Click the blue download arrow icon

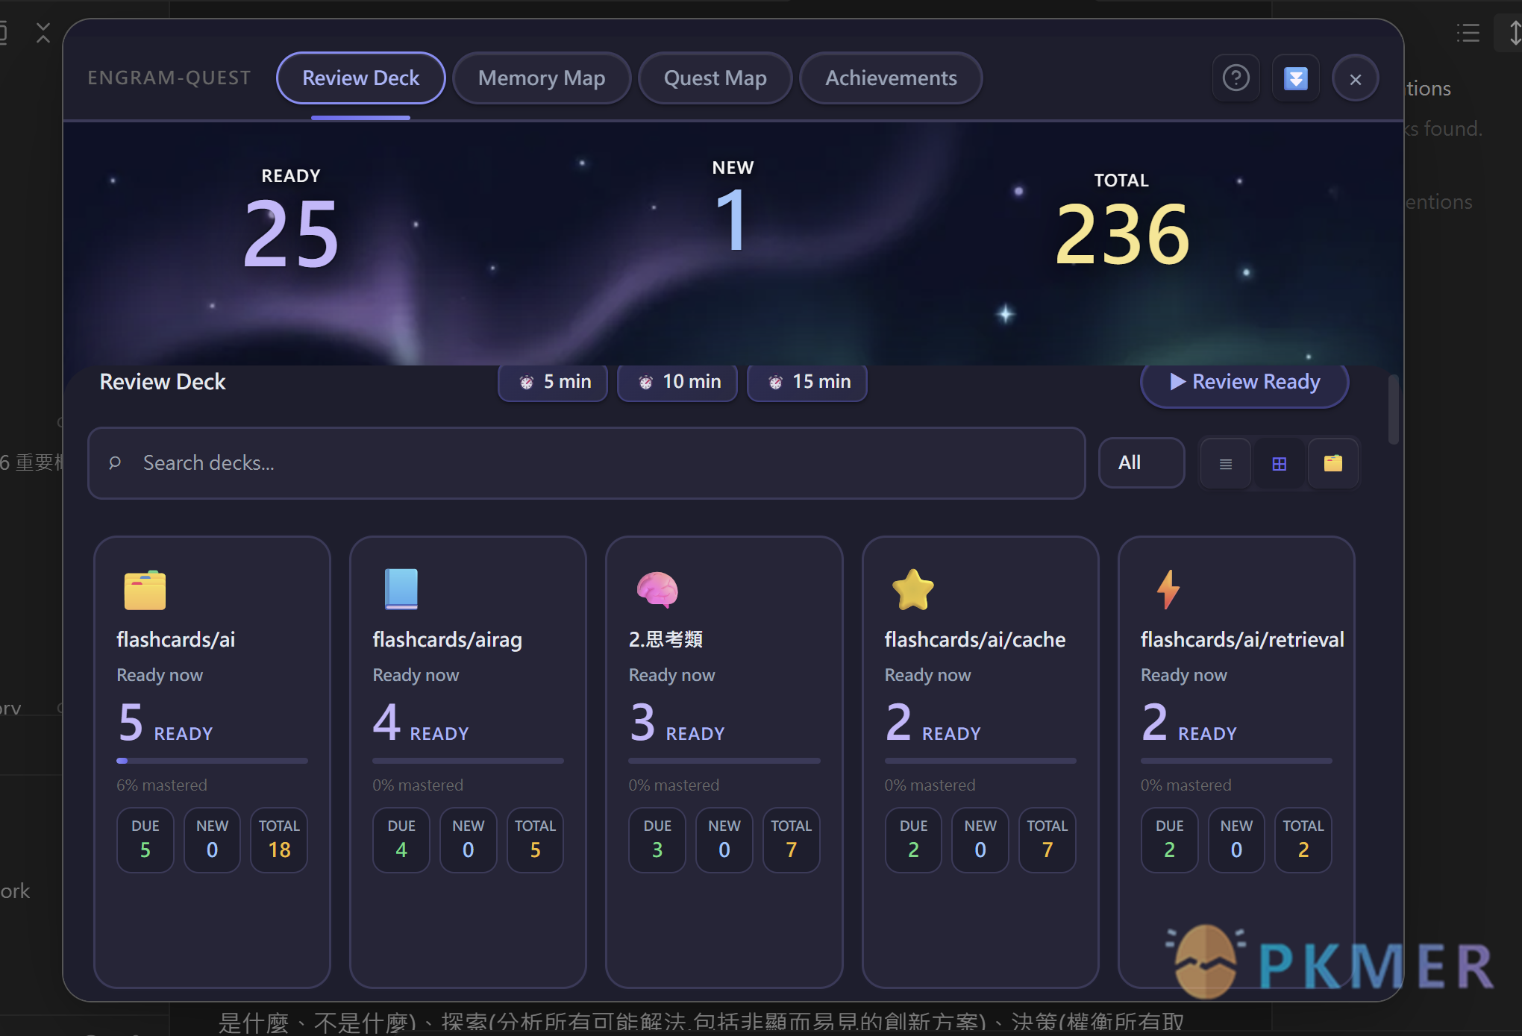point(1295,78)
